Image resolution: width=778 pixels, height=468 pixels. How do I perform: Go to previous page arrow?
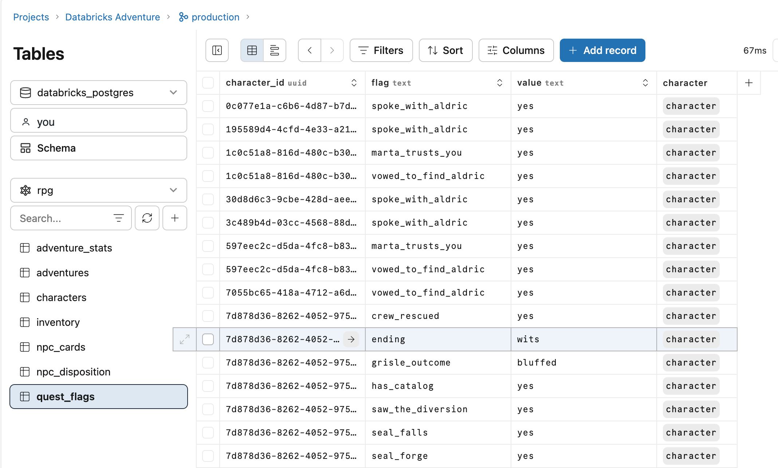(x=310, y=50)
